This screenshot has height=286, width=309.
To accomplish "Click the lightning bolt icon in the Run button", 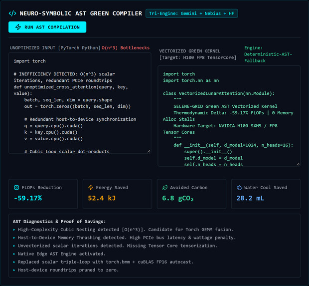I will pos(18,27).
